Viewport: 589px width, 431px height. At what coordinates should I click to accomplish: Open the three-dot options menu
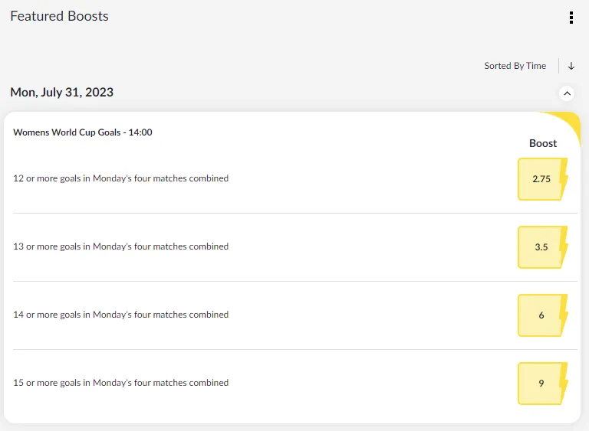tap(571, 18)
